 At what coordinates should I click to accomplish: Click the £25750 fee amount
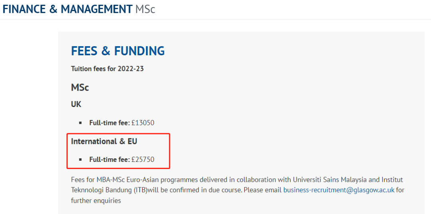(143, 160)
